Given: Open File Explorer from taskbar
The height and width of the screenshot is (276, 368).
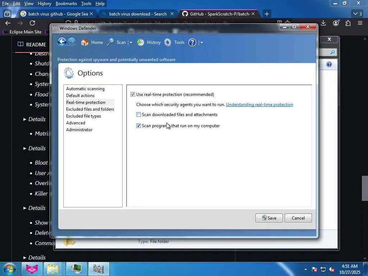Looking at the screenshot, I should point(53,269).
